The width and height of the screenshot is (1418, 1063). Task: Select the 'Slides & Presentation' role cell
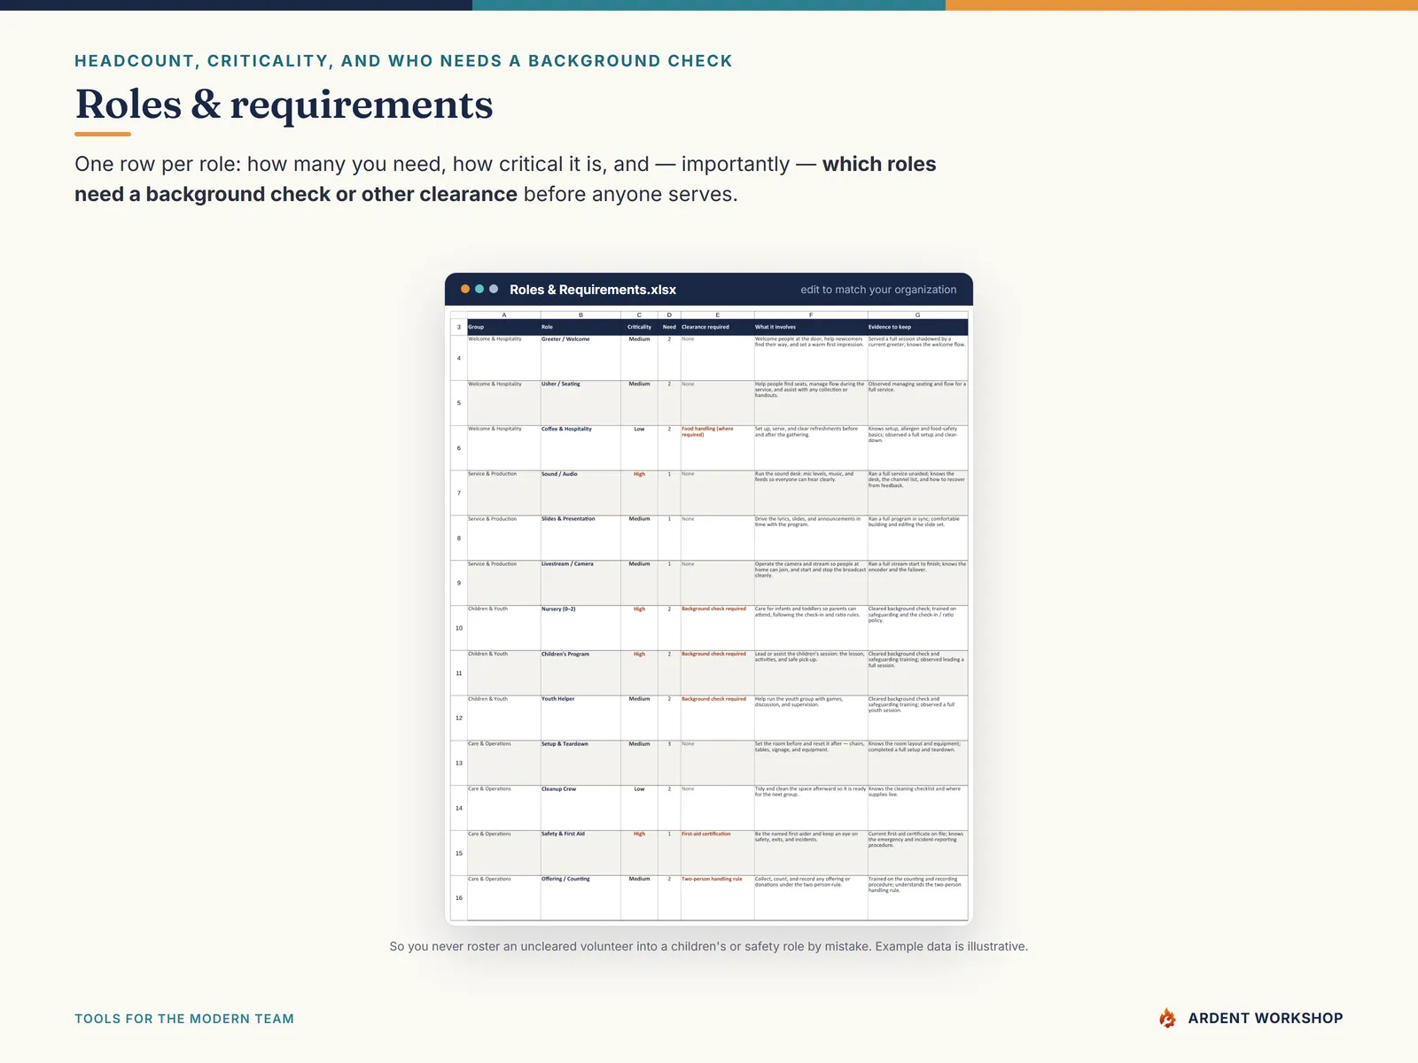point(580,538)
